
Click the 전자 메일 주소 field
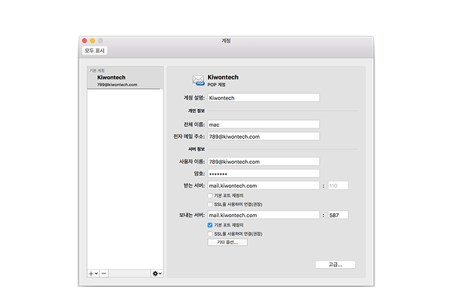pos(263,136)
